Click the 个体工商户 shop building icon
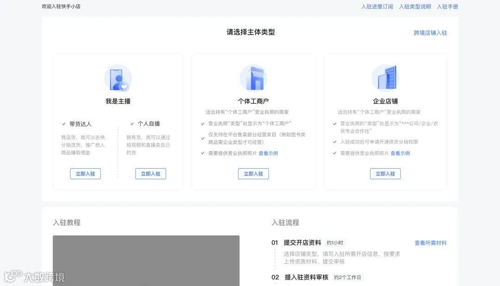 click(254, 78)
